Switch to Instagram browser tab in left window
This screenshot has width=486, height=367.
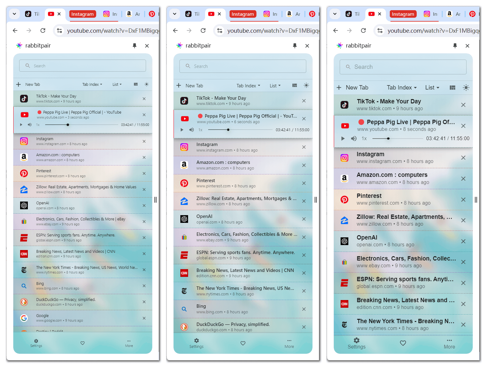tap(110, 14)
